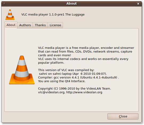Viewport: 144px width, 125px height.
Task: Click the 'About' window title
Action: tap(71, 3)
